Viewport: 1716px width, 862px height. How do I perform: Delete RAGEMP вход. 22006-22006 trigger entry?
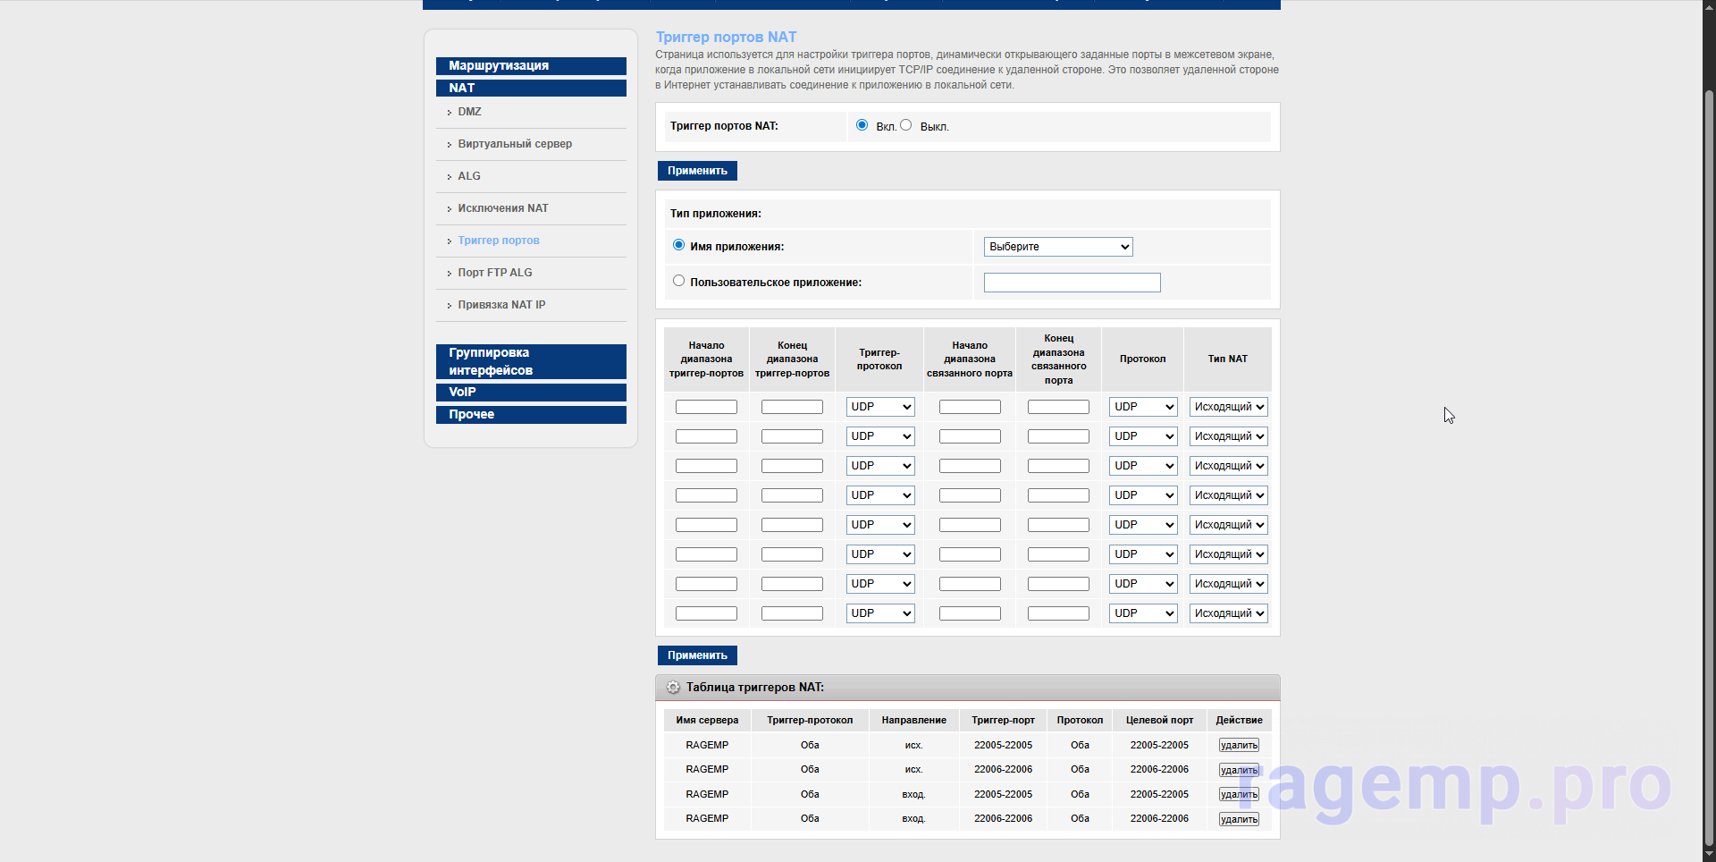coord(1239,819)
